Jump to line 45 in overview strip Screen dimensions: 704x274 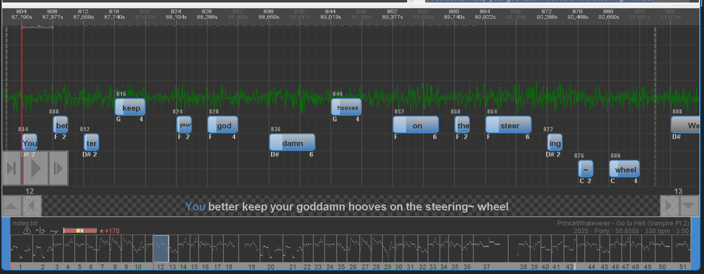coord(604,250)
